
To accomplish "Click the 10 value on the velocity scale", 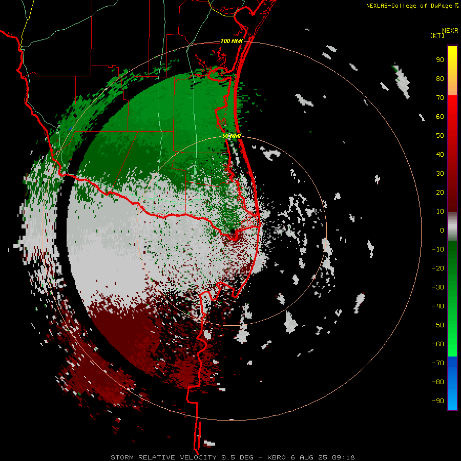I will pyautogui.click(x=440, y=212).
